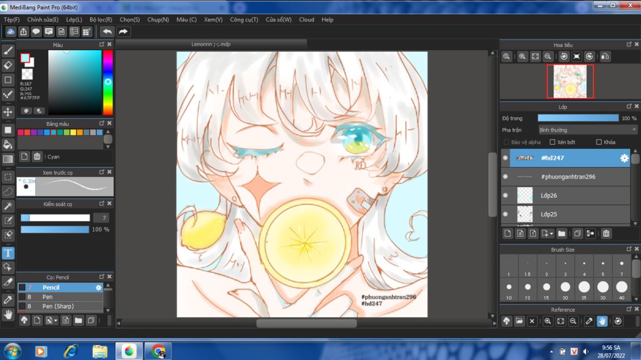
Task: Hide the #phuonganhtran296 layer
Action: (x=505, y=177)
